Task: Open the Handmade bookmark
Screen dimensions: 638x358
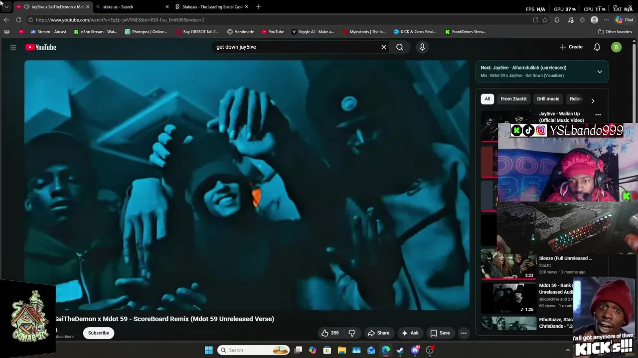Action: (241, 32)
